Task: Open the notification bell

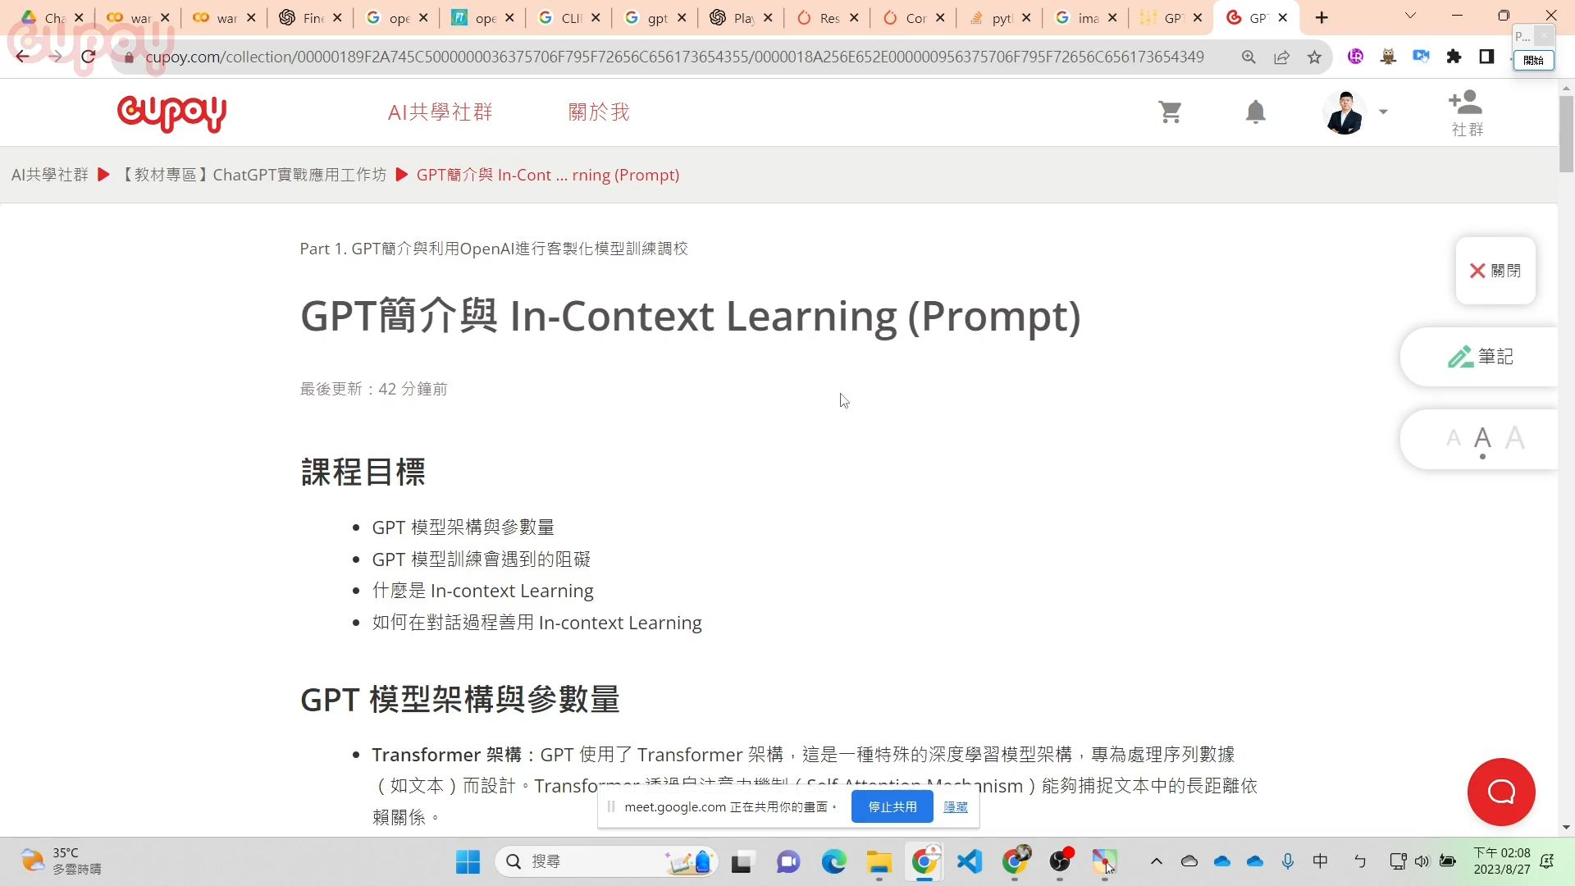Action: pyautogui.click(x=1255, y=112)
